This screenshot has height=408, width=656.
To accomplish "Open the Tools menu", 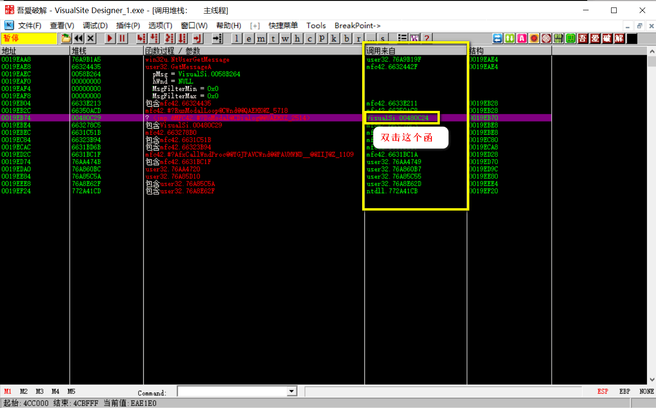I will (316, 26).
